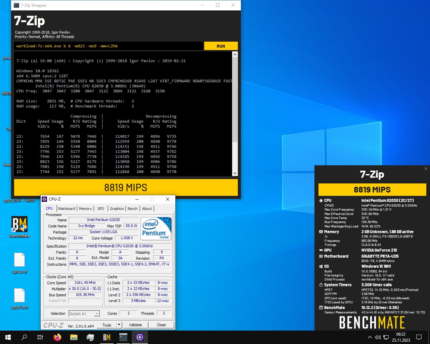
Task: Click the Close button in CPU-Z
Action: click(x=161, y=325)
